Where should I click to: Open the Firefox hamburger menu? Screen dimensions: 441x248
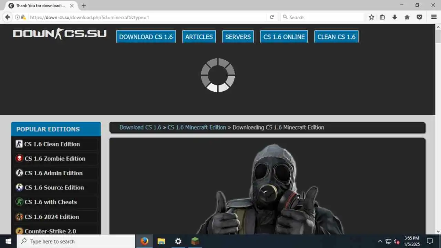point(434,17)
